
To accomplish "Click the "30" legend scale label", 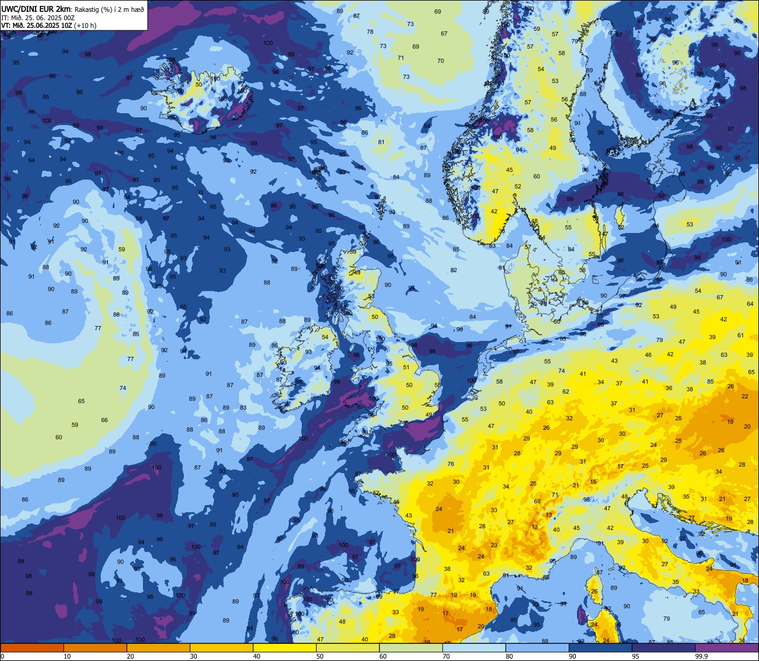I will pos(193,656).
